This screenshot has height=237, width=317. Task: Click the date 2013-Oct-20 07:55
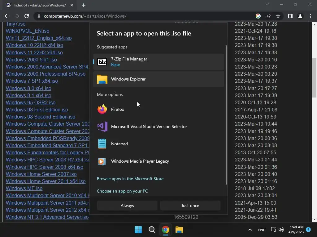tap(255, 152)
